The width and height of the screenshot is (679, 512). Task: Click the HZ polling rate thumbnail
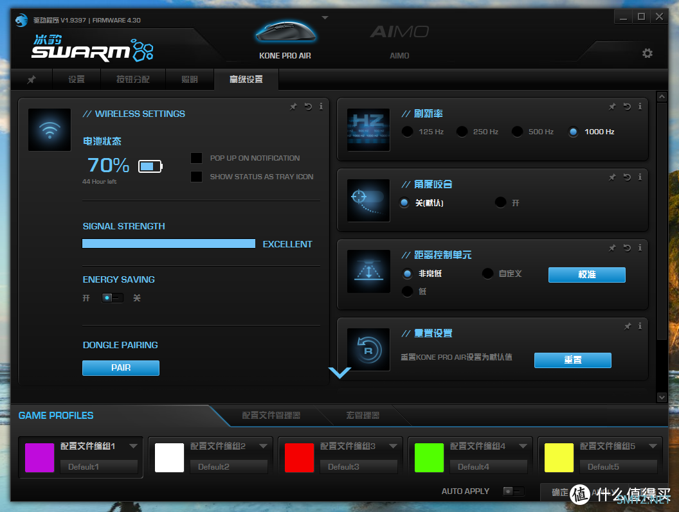coord(368,130)
